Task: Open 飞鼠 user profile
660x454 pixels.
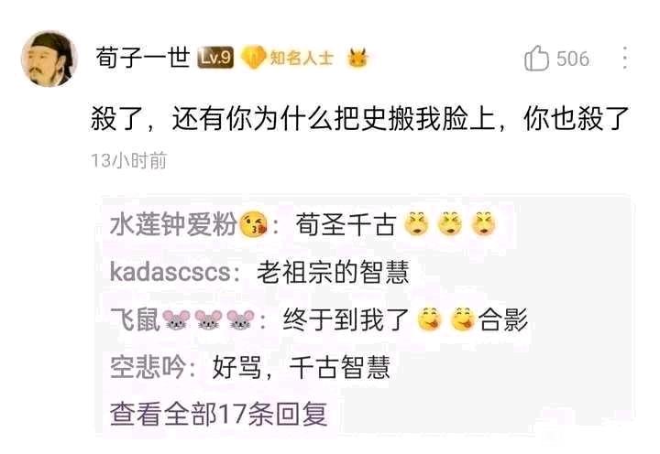Action: [x=135, y=319]
